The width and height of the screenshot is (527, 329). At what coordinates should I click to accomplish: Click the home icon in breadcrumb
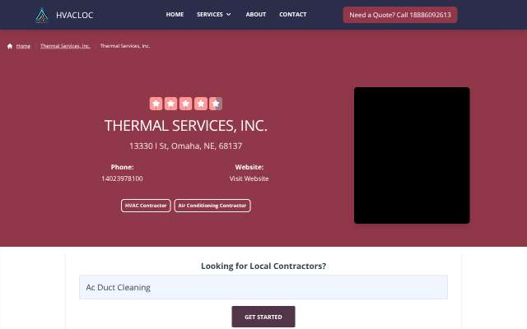click(x=10, y=46)
